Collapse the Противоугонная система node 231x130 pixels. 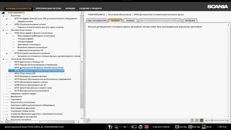pyautogui.click(x=3, y=30)
